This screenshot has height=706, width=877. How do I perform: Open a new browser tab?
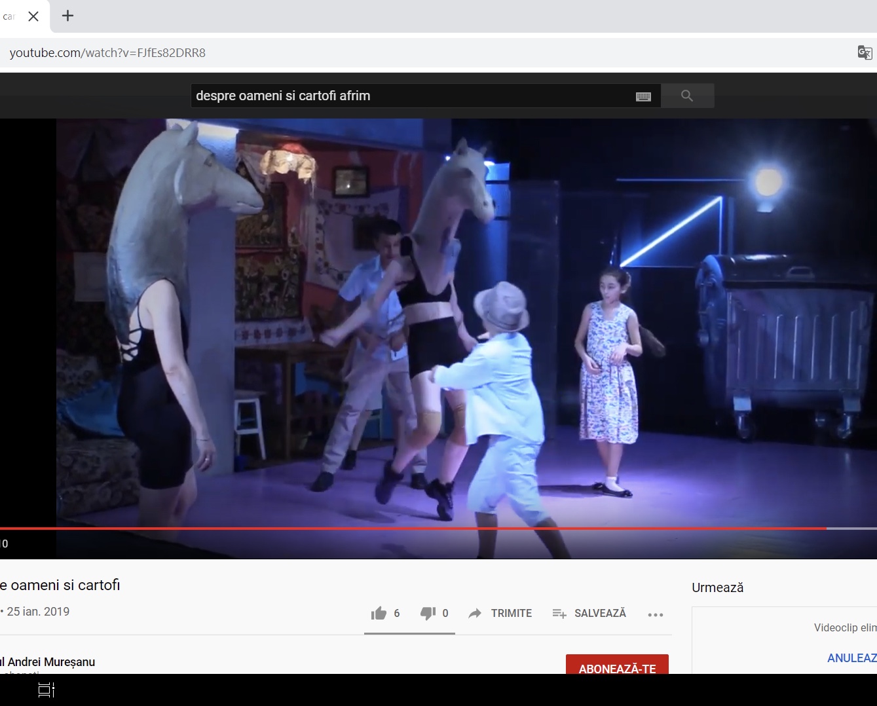click(67, 16)
